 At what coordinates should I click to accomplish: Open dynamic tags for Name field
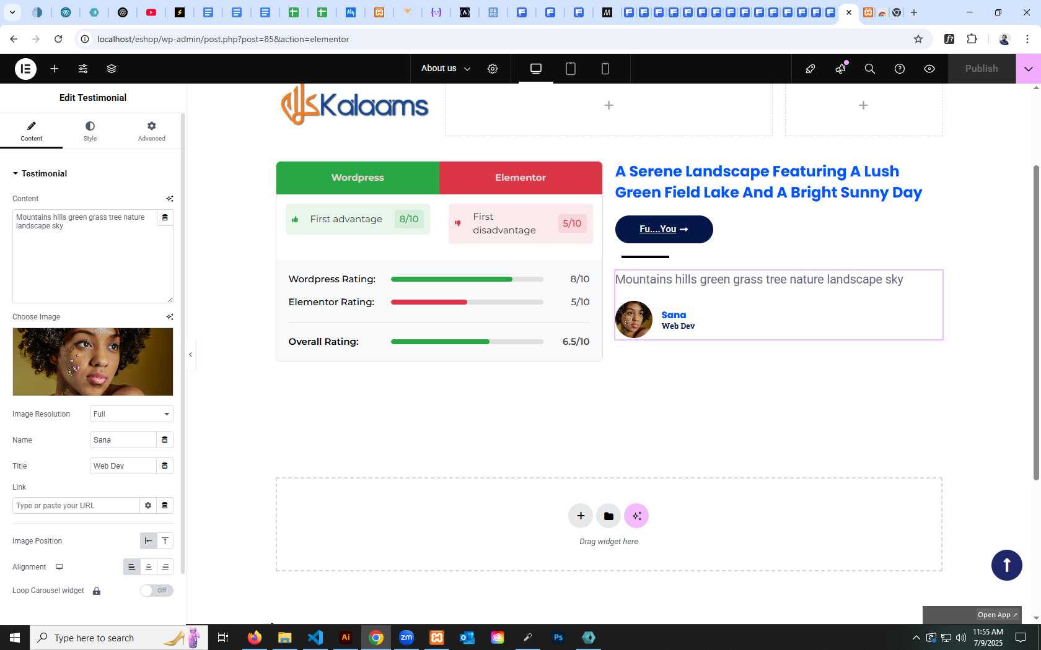click(165, 440)
